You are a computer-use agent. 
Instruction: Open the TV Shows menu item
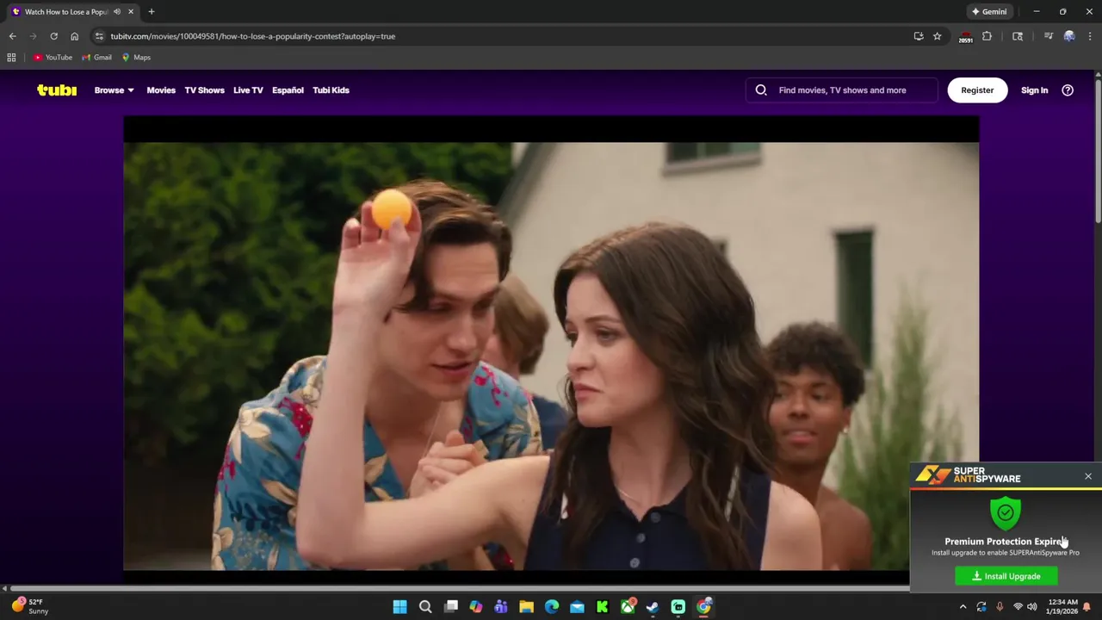click(204, 90)
